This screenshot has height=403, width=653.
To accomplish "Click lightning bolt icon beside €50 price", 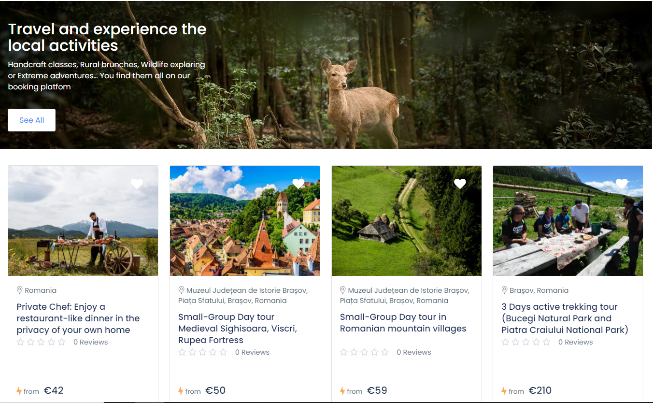I will (x=181, y=391).
